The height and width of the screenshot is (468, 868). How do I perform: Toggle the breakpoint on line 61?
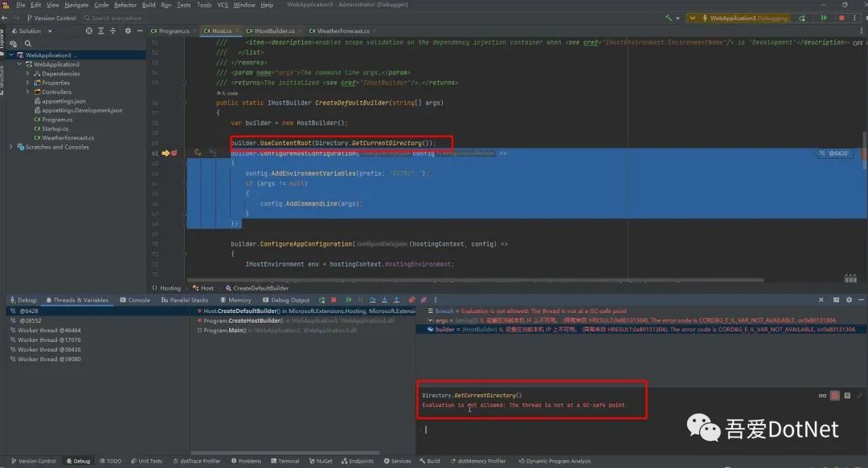[174, 153]
